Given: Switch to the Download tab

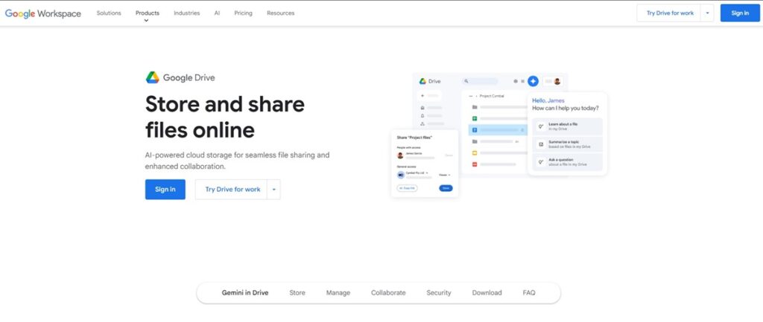Looking at the screenshot, I should (487, 293).
